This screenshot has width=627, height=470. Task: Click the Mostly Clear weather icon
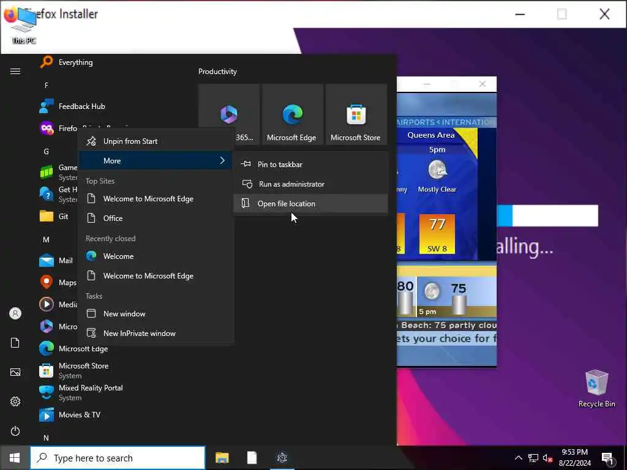437,170
